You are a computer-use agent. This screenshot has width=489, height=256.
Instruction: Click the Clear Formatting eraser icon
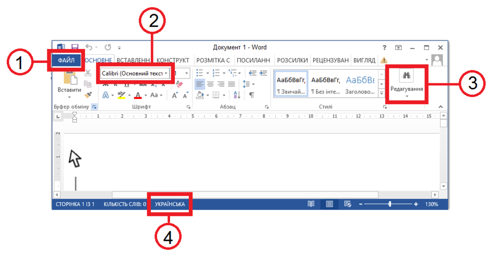click(179, 84)
